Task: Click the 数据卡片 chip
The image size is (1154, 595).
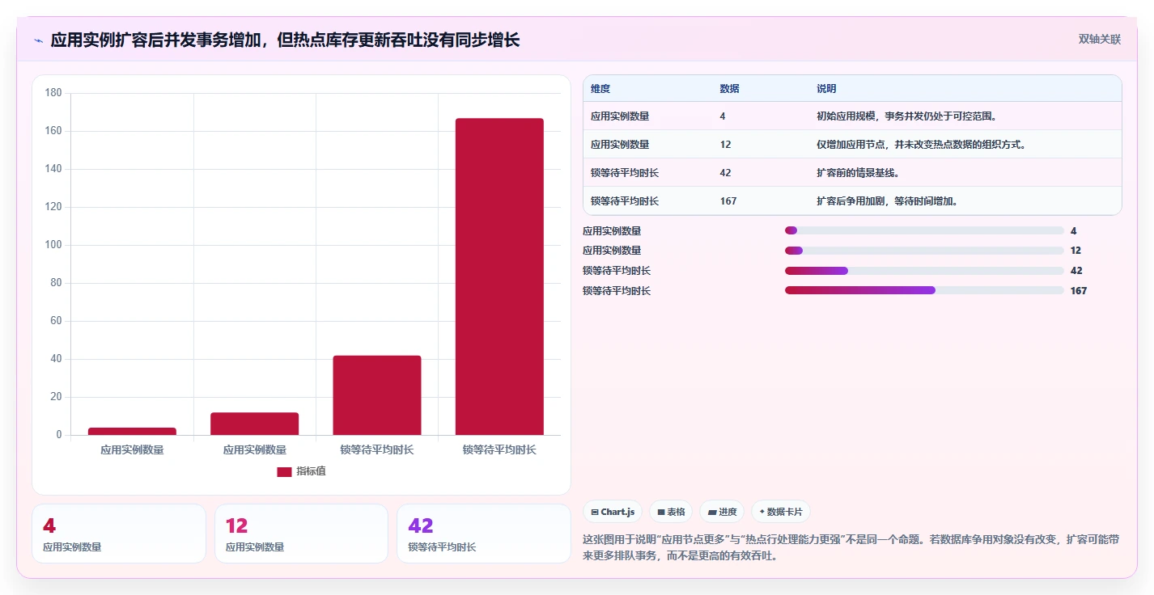Action: pos(781,512)
